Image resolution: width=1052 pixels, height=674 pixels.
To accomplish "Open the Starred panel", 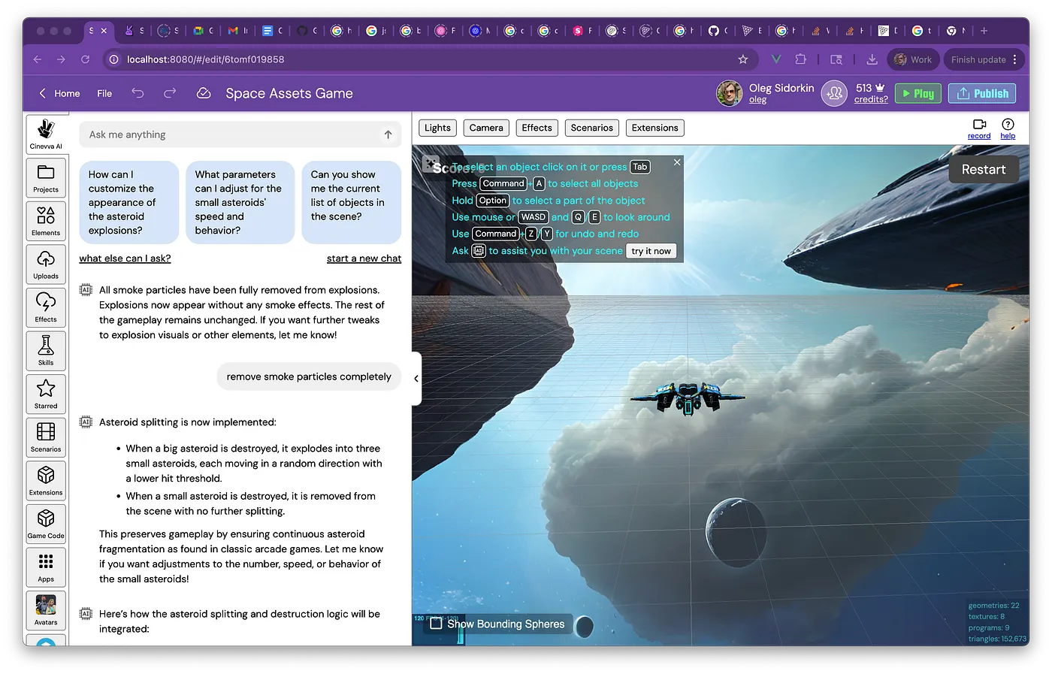I will 46,394.
